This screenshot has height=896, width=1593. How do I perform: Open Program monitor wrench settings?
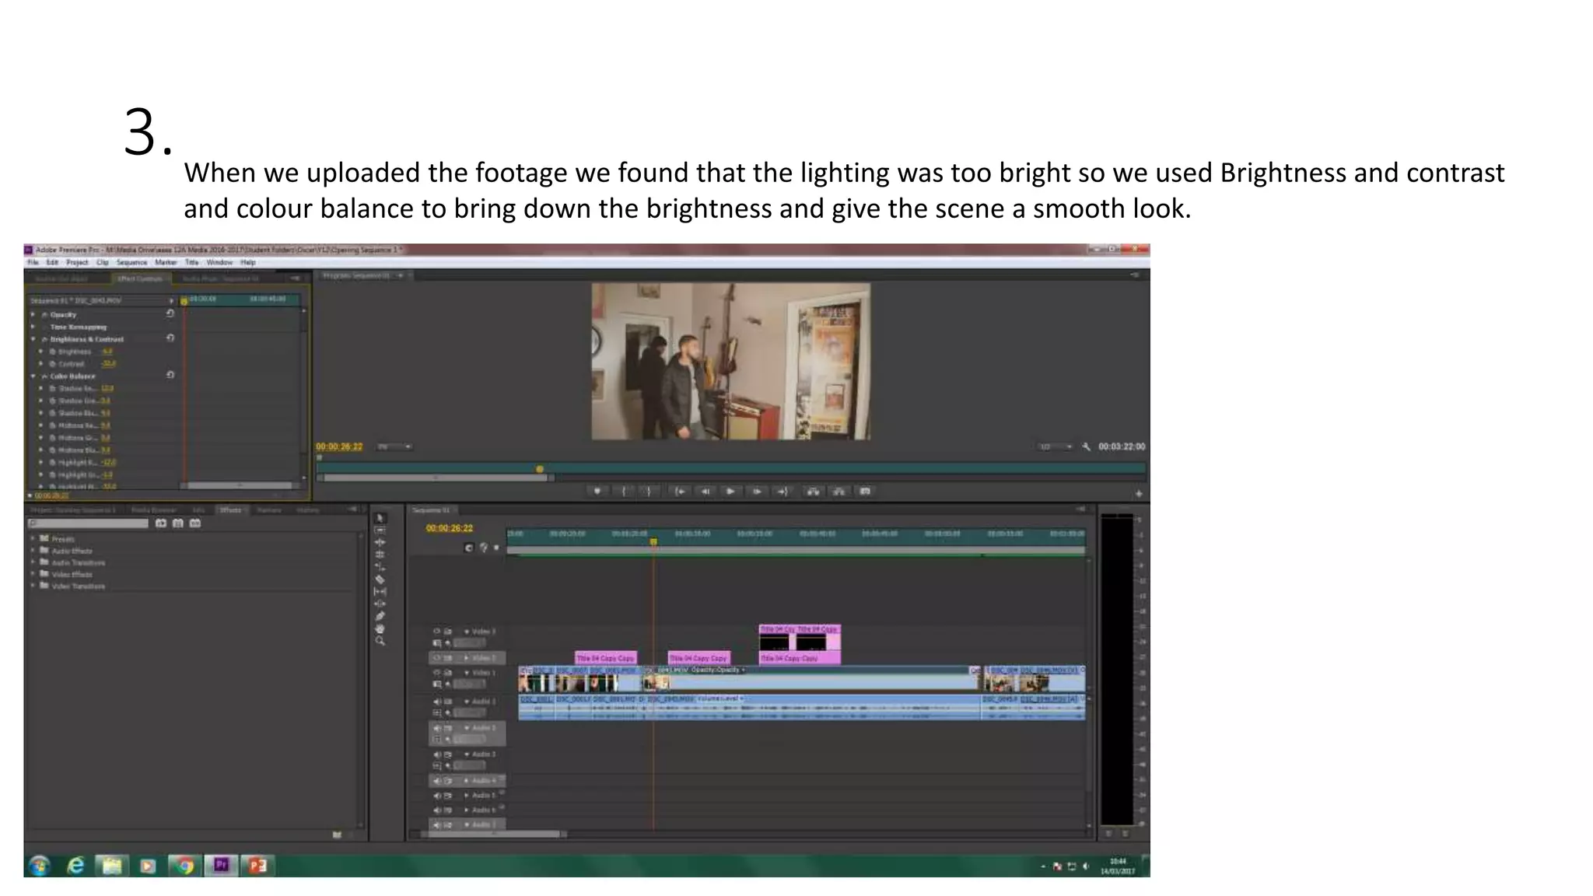(x=1086, y=446)
